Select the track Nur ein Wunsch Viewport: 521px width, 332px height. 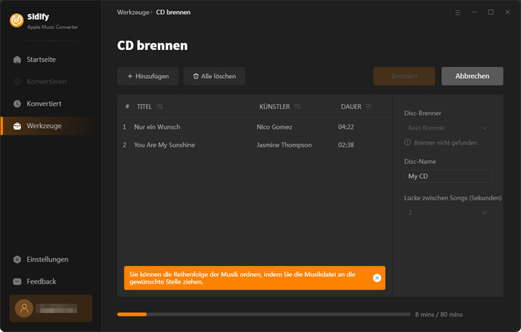point(157,127)
